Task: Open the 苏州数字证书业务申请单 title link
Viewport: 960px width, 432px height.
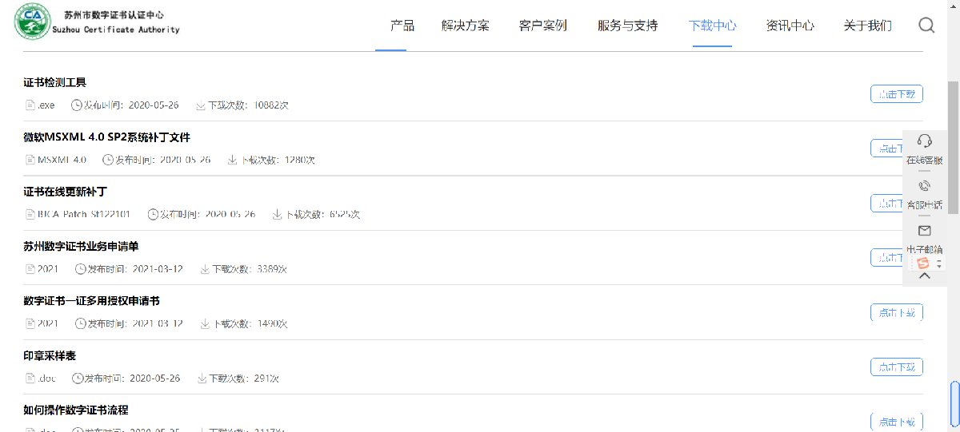Action: coord(82,246)
